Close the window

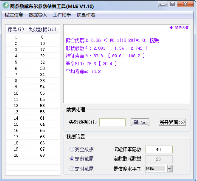click(186, 4)
